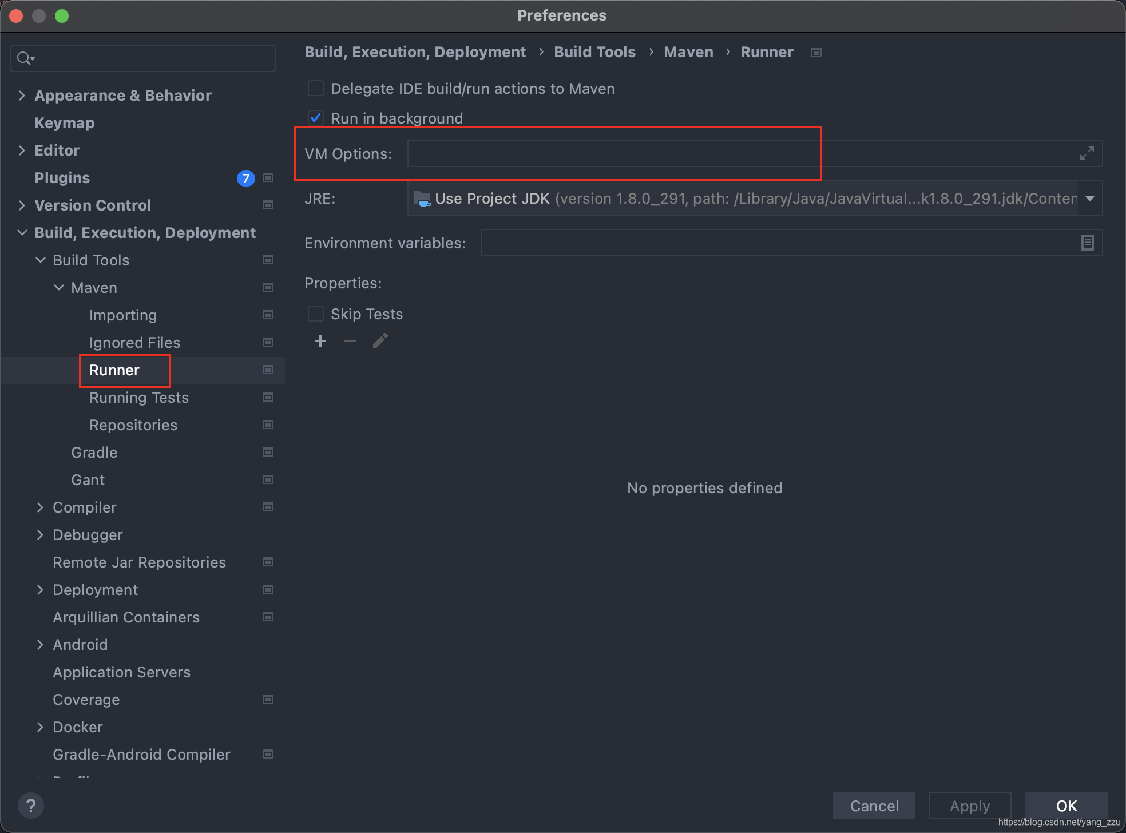1126x833 pixels.
Task: Expand the VM Options field icon
Action: [x=1087, y=153]
